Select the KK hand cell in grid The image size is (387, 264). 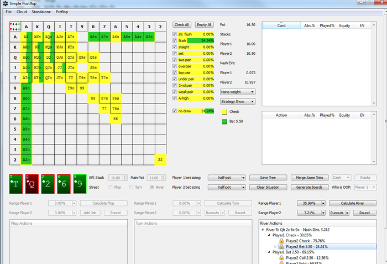[38, 47]
